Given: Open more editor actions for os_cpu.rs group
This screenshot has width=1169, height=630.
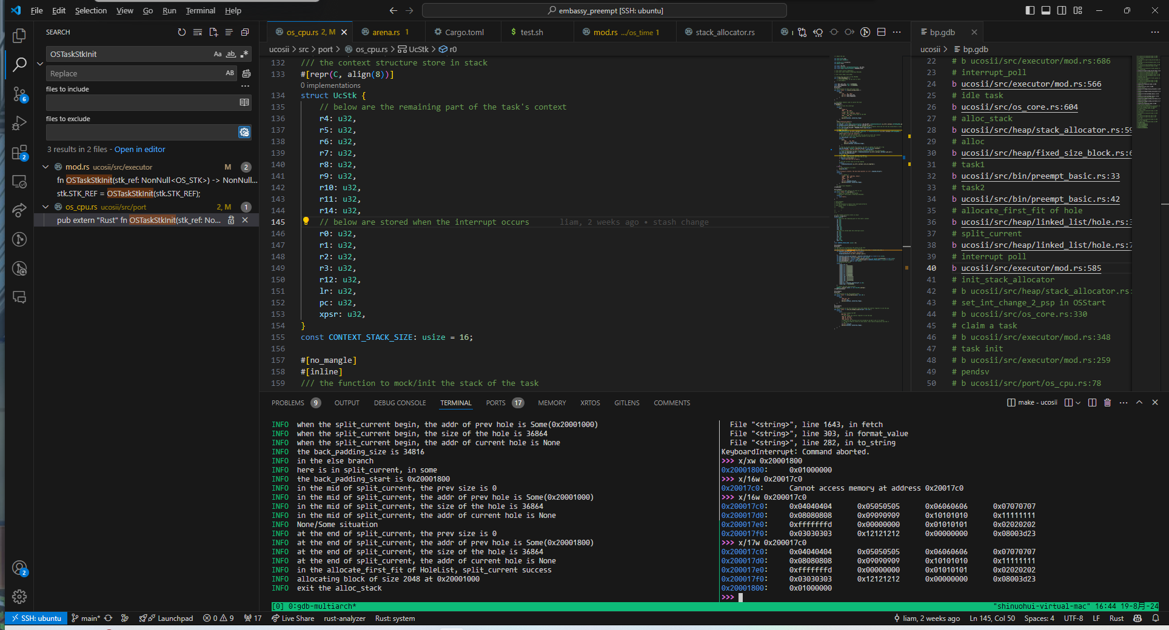Looking at the screenshot, I should 897,32.
